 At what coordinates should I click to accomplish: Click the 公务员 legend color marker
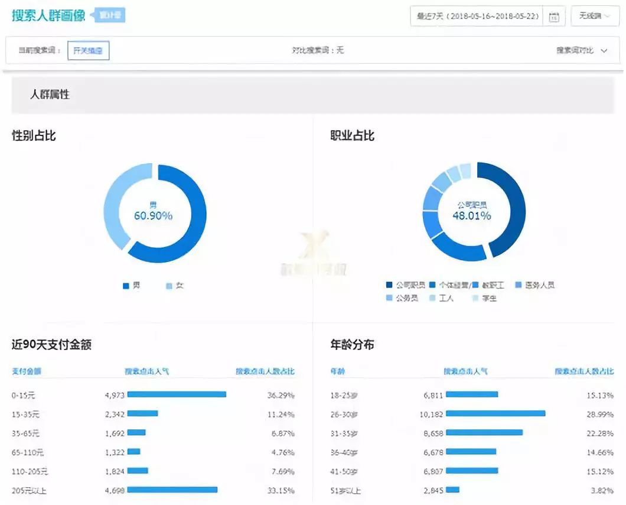[x=389, y=299]
